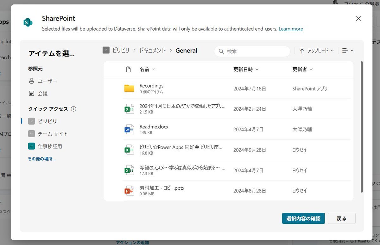Click アクションの追加 in background window
380x245 pixels.
click(132, 242)
